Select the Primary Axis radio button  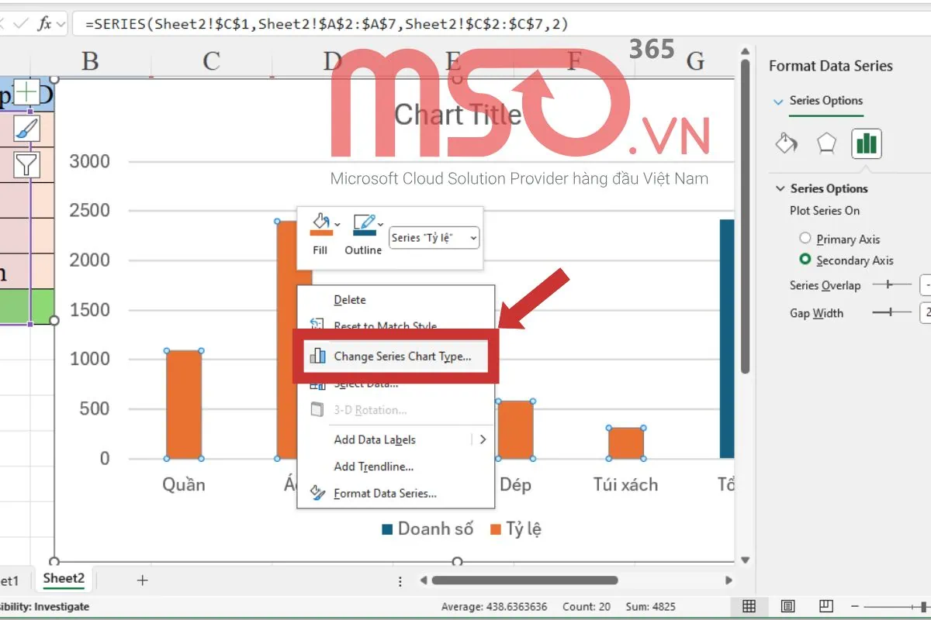[807, 238]
